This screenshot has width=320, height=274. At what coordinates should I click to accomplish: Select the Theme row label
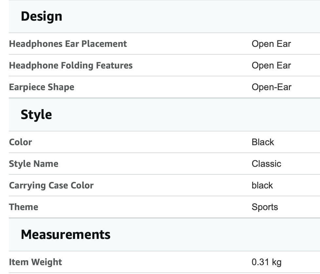[24, 207]
